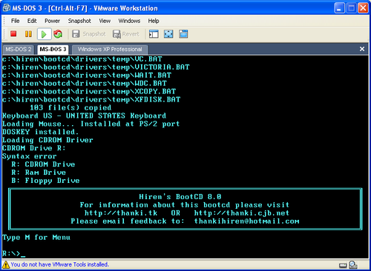Click the VICTORIA.BAT file path line
371x271 pixels.
(96, 67)
